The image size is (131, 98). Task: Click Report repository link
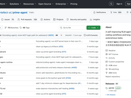tap(113, 77)
